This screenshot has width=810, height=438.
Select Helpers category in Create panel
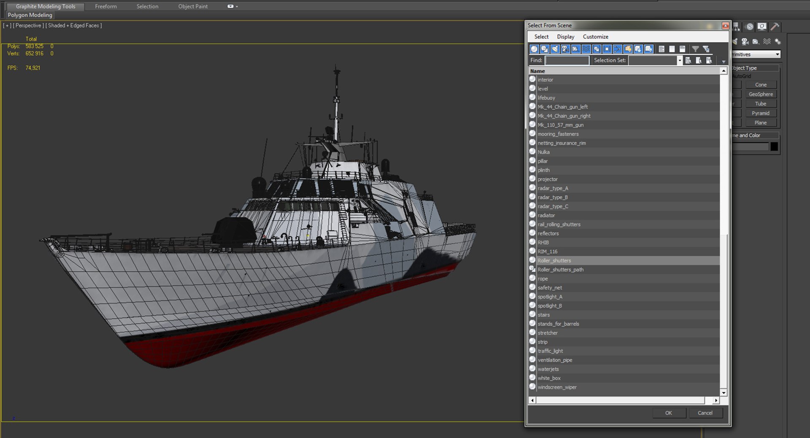click(756, 41)
